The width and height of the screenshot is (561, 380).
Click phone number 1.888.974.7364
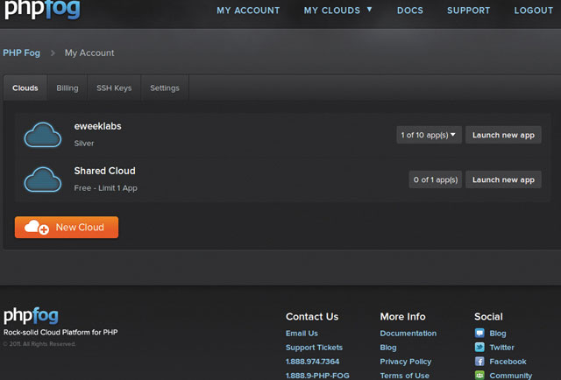[312, 362]
